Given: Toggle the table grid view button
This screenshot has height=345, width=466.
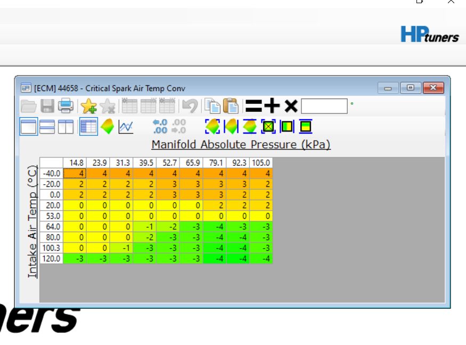Looking at the screenshot, I should [88, 127].
